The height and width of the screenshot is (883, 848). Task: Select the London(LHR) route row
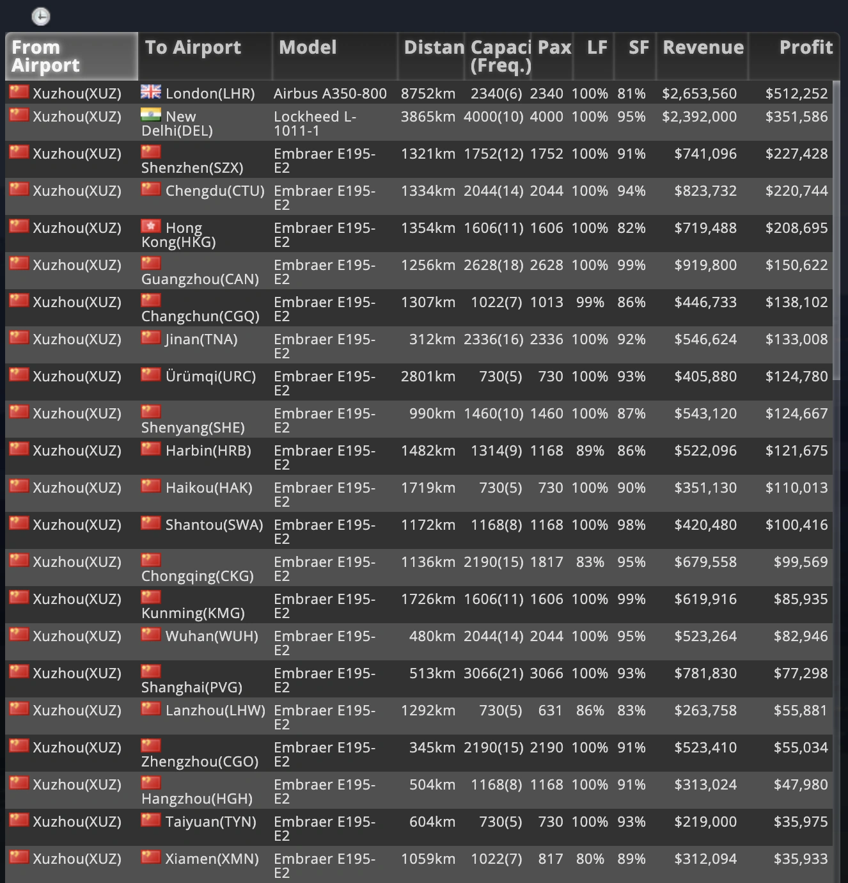(419, 93)
